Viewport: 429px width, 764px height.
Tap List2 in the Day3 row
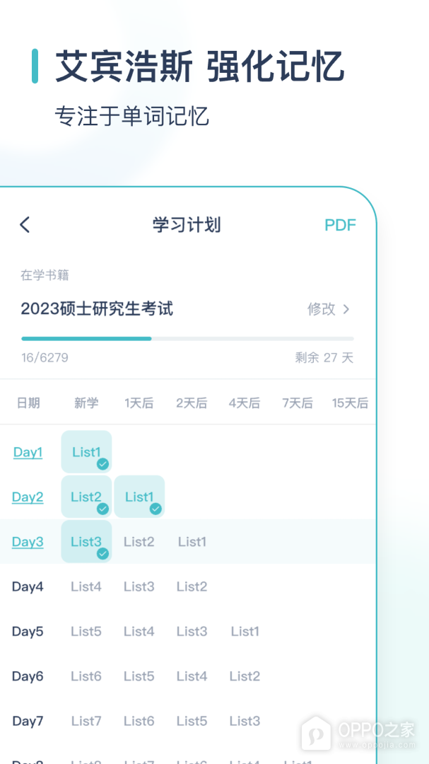[x=139, y=542]
